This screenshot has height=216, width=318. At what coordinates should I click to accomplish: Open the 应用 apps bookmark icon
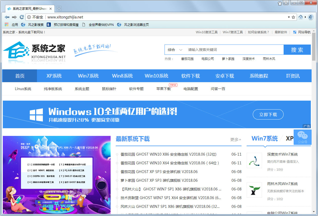(x=7, y=25)
